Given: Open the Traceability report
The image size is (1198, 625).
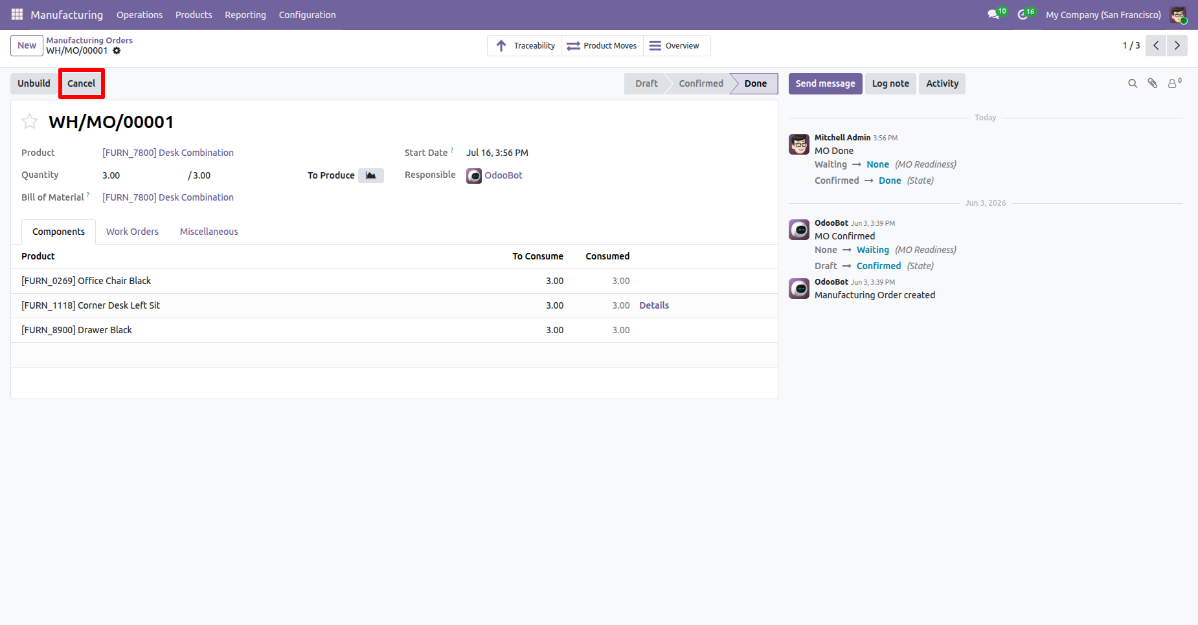Looking at the screenshot, I should click(525, 46).
